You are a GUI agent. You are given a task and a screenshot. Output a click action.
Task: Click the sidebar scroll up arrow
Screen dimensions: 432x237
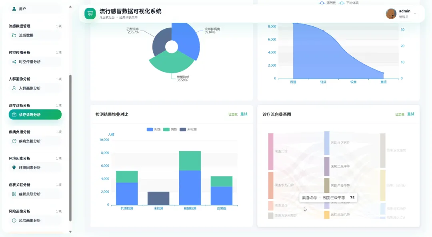(x=70, y=7)
